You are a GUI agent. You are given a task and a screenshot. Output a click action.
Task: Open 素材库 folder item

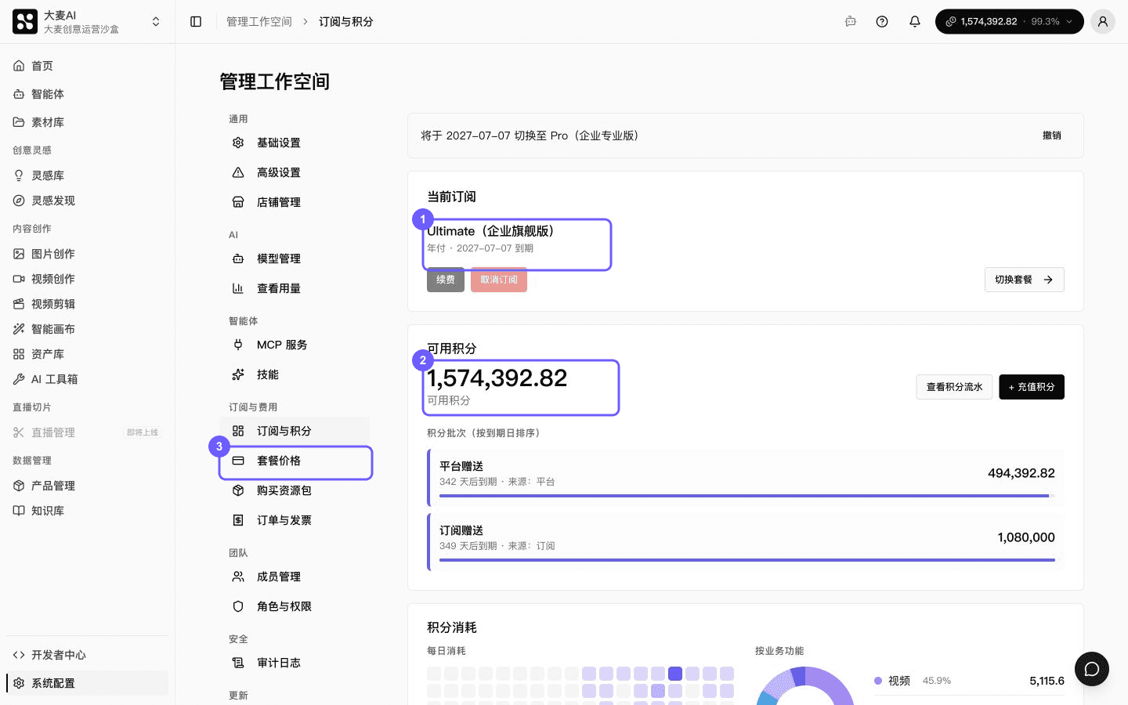click(87, 122)
